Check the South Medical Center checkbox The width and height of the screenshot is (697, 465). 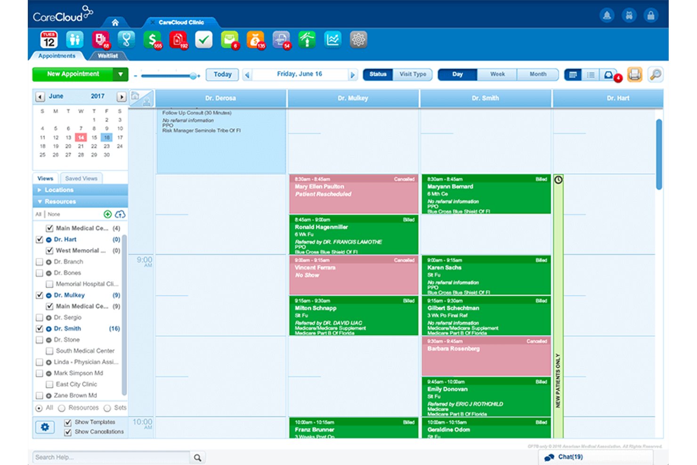49,351
